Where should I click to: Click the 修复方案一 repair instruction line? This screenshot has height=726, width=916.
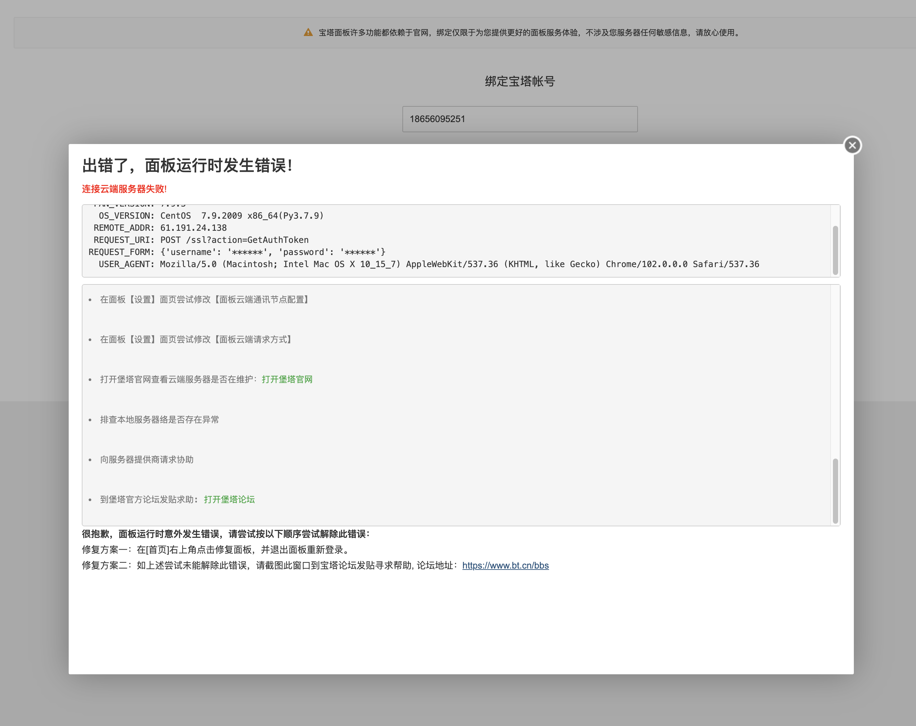[215, 550]
